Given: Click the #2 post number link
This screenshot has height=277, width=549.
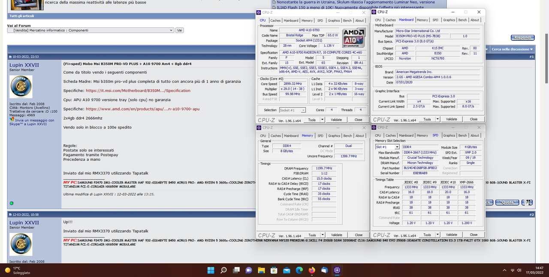Looking at the screenshot, I should tap(531, 214).
